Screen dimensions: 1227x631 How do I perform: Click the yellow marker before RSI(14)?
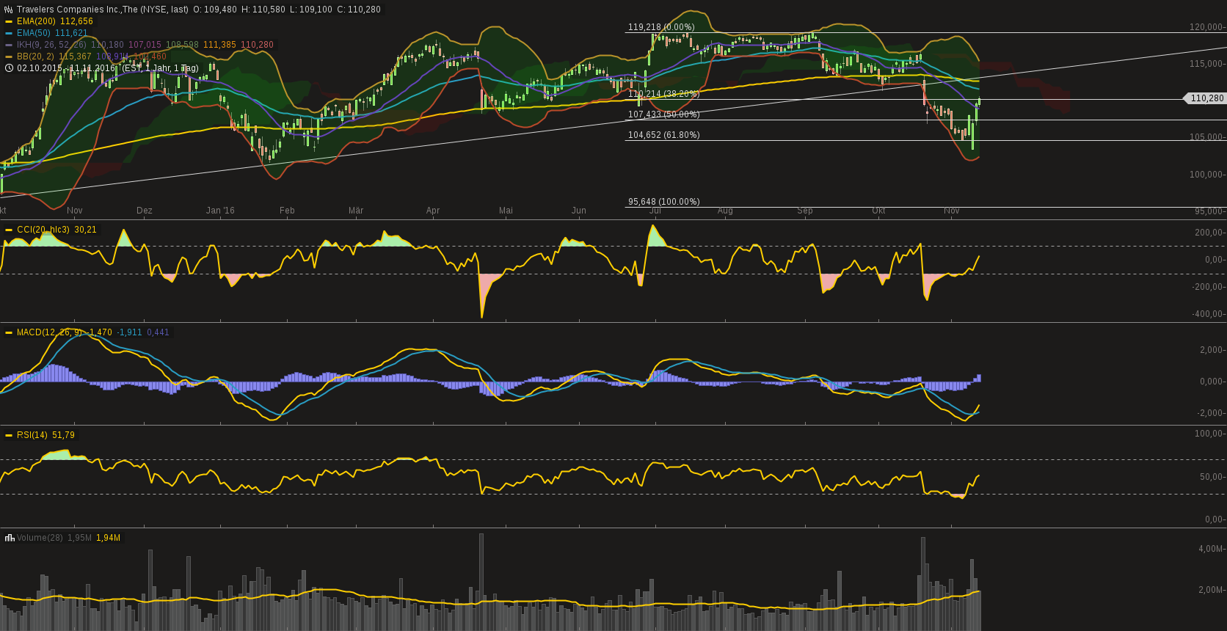[x=9, y=435]
